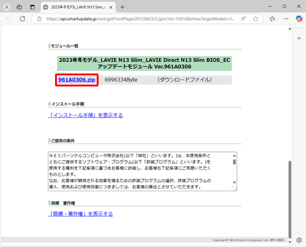
Task: Click the terms textbox scrollbar thumb
Action: tap(234, 162)
